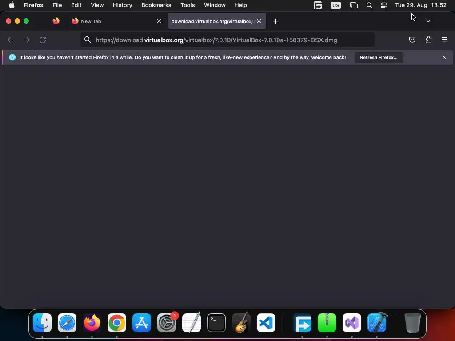Open the Apple menu
Viewport: 455px width, 341px height.
12,5
